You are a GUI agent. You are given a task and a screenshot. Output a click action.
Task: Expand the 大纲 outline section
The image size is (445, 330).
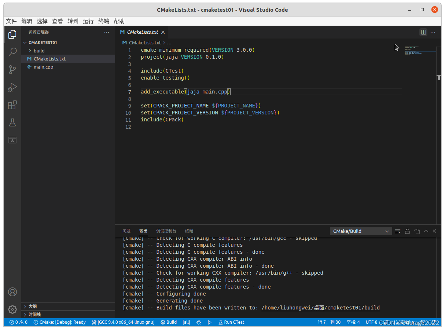68,306
